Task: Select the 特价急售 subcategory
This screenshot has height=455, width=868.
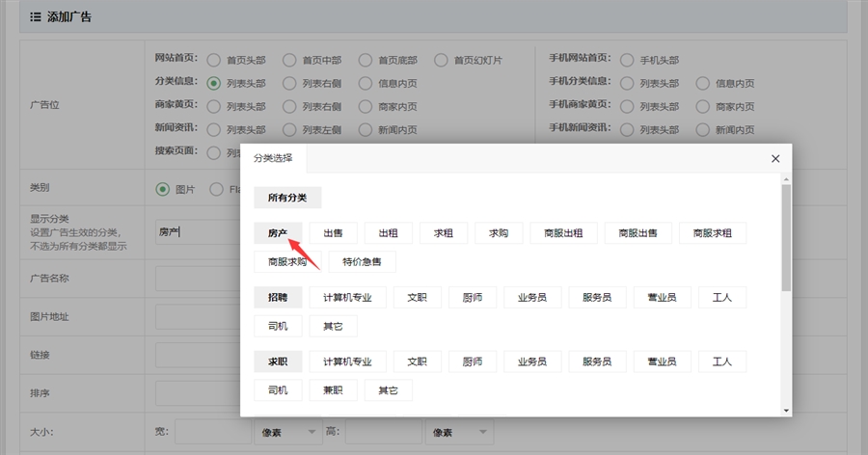Action: click(363, 261)
